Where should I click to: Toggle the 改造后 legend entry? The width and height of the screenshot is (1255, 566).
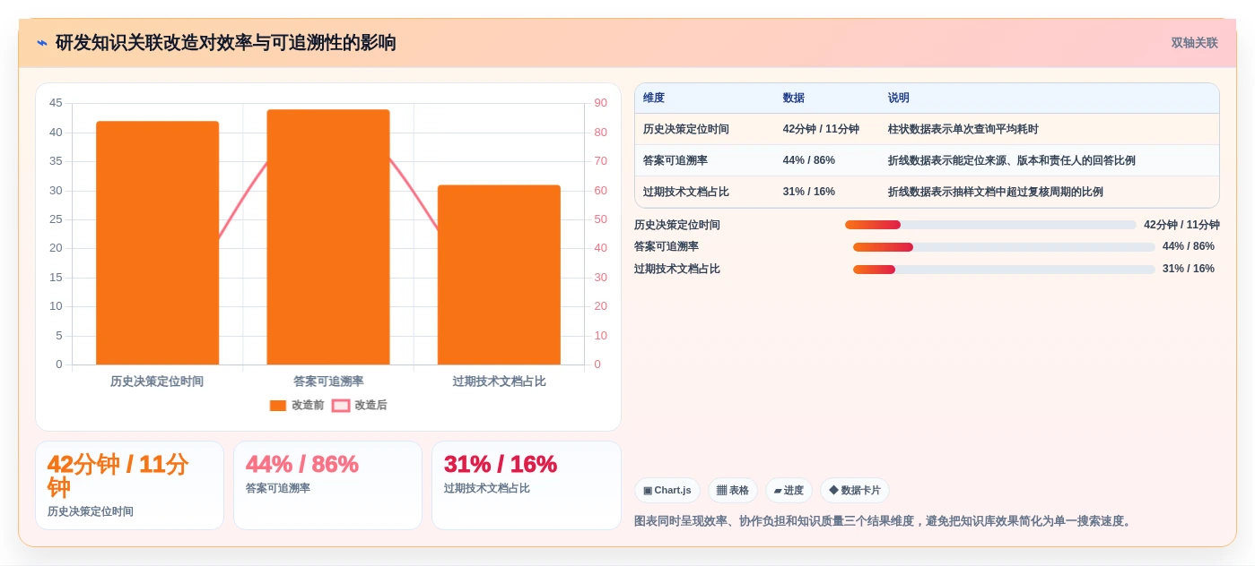coord(360,405)
